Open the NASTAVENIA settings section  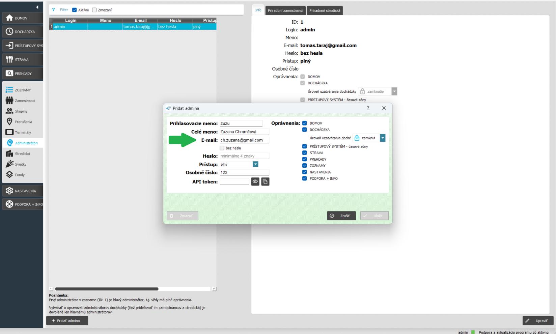[22, 191]
